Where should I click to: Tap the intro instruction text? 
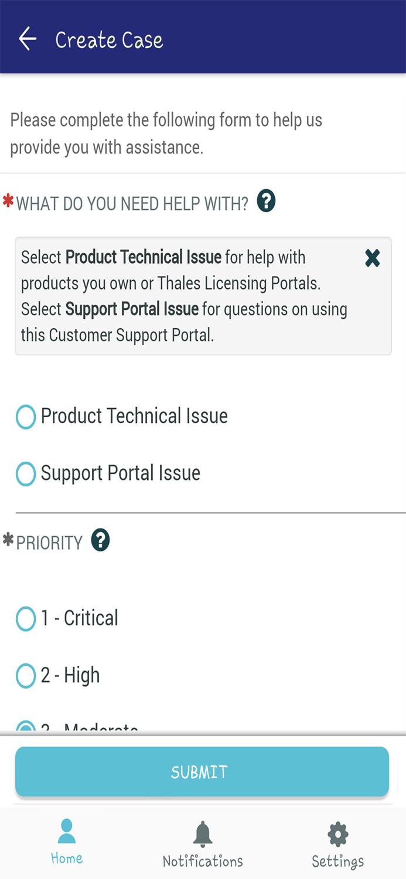165,133
